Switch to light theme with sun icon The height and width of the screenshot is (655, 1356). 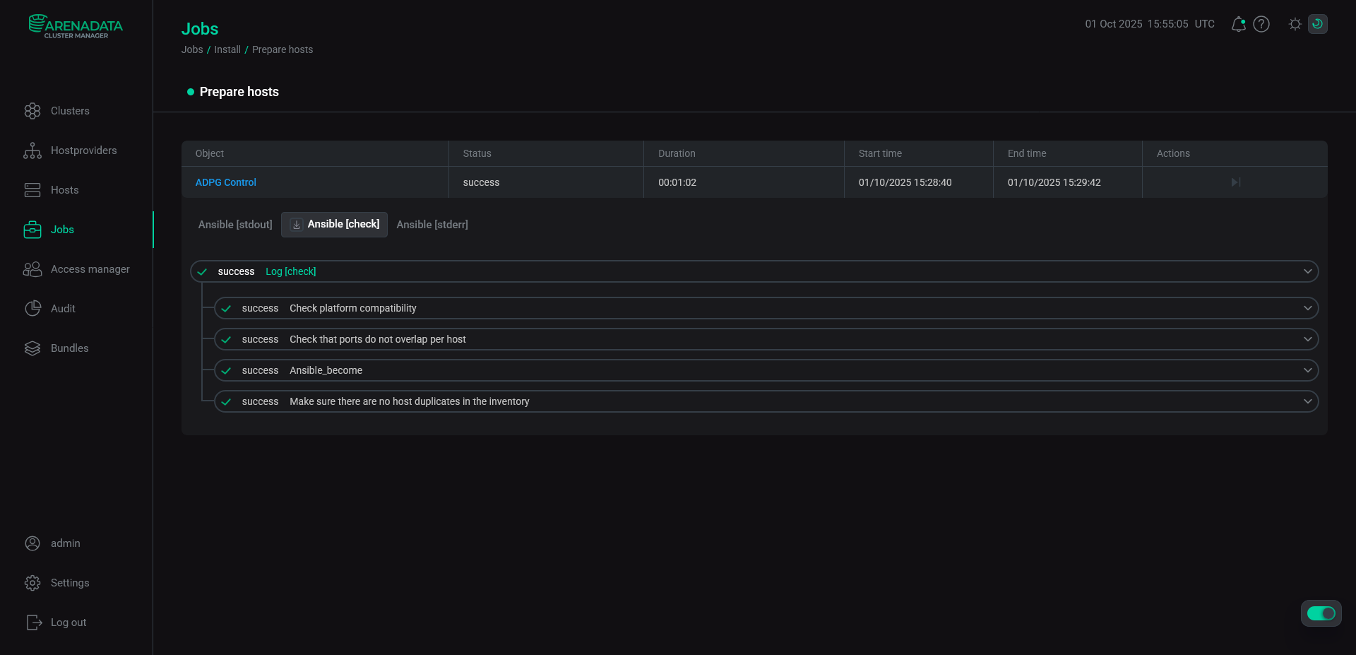[1295, 24]
